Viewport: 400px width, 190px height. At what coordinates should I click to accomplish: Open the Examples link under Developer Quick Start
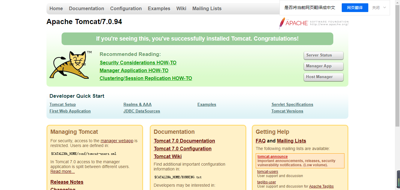[x=207, y=104]
